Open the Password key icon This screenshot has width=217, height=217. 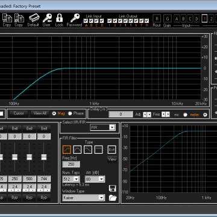[x=75, y=18]
